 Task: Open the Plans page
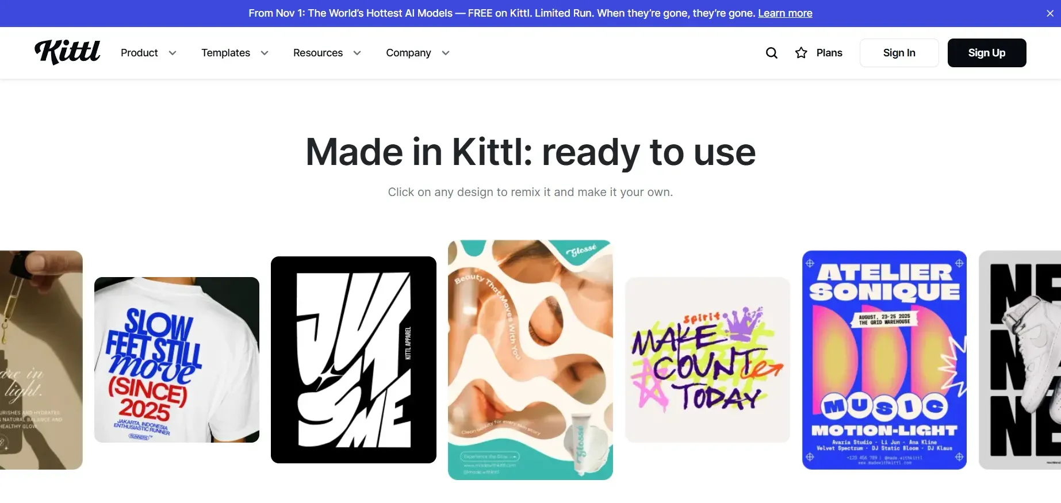(829, 53)
